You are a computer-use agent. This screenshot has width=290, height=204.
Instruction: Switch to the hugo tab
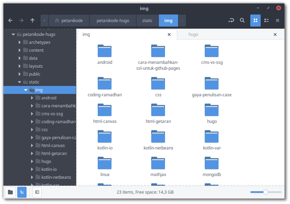194,35
